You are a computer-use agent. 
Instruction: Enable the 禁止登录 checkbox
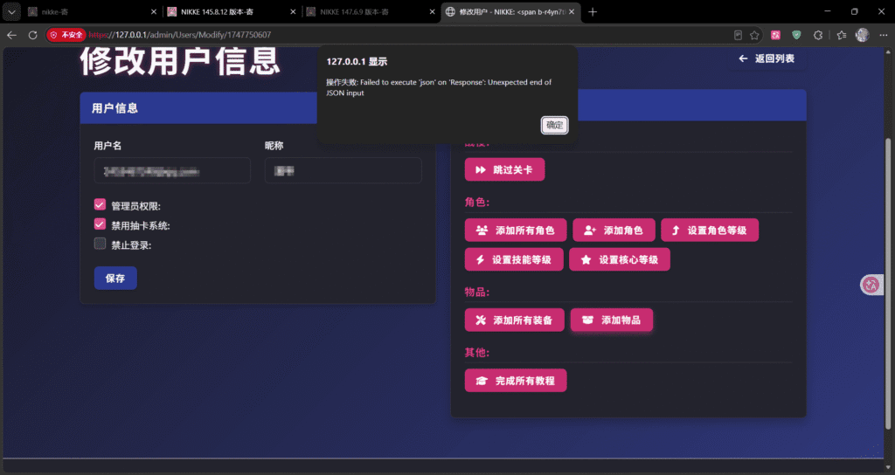[x=100, y=244]
